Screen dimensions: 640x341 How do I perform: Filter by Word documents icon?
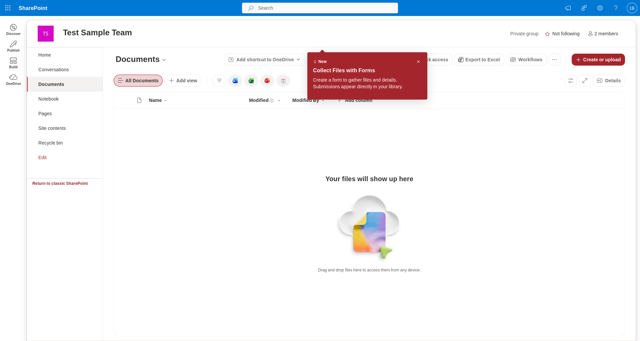235,81
